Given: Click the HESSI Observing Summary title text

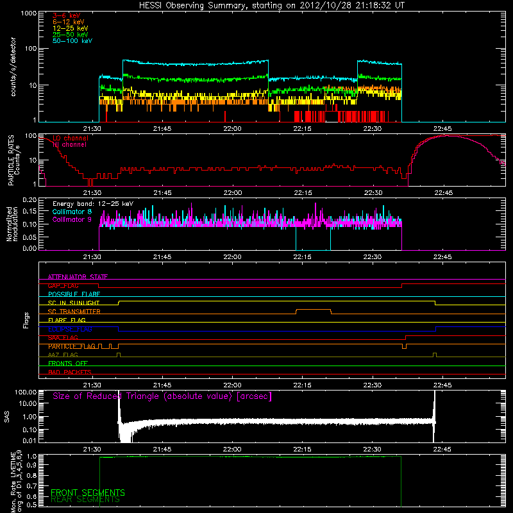Looking at the screenshot, I should pos(272,6).
